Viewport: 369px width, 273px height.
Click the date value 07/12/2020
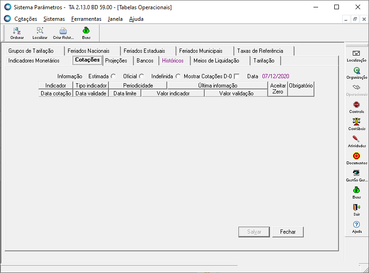click(x=275, y=76)
